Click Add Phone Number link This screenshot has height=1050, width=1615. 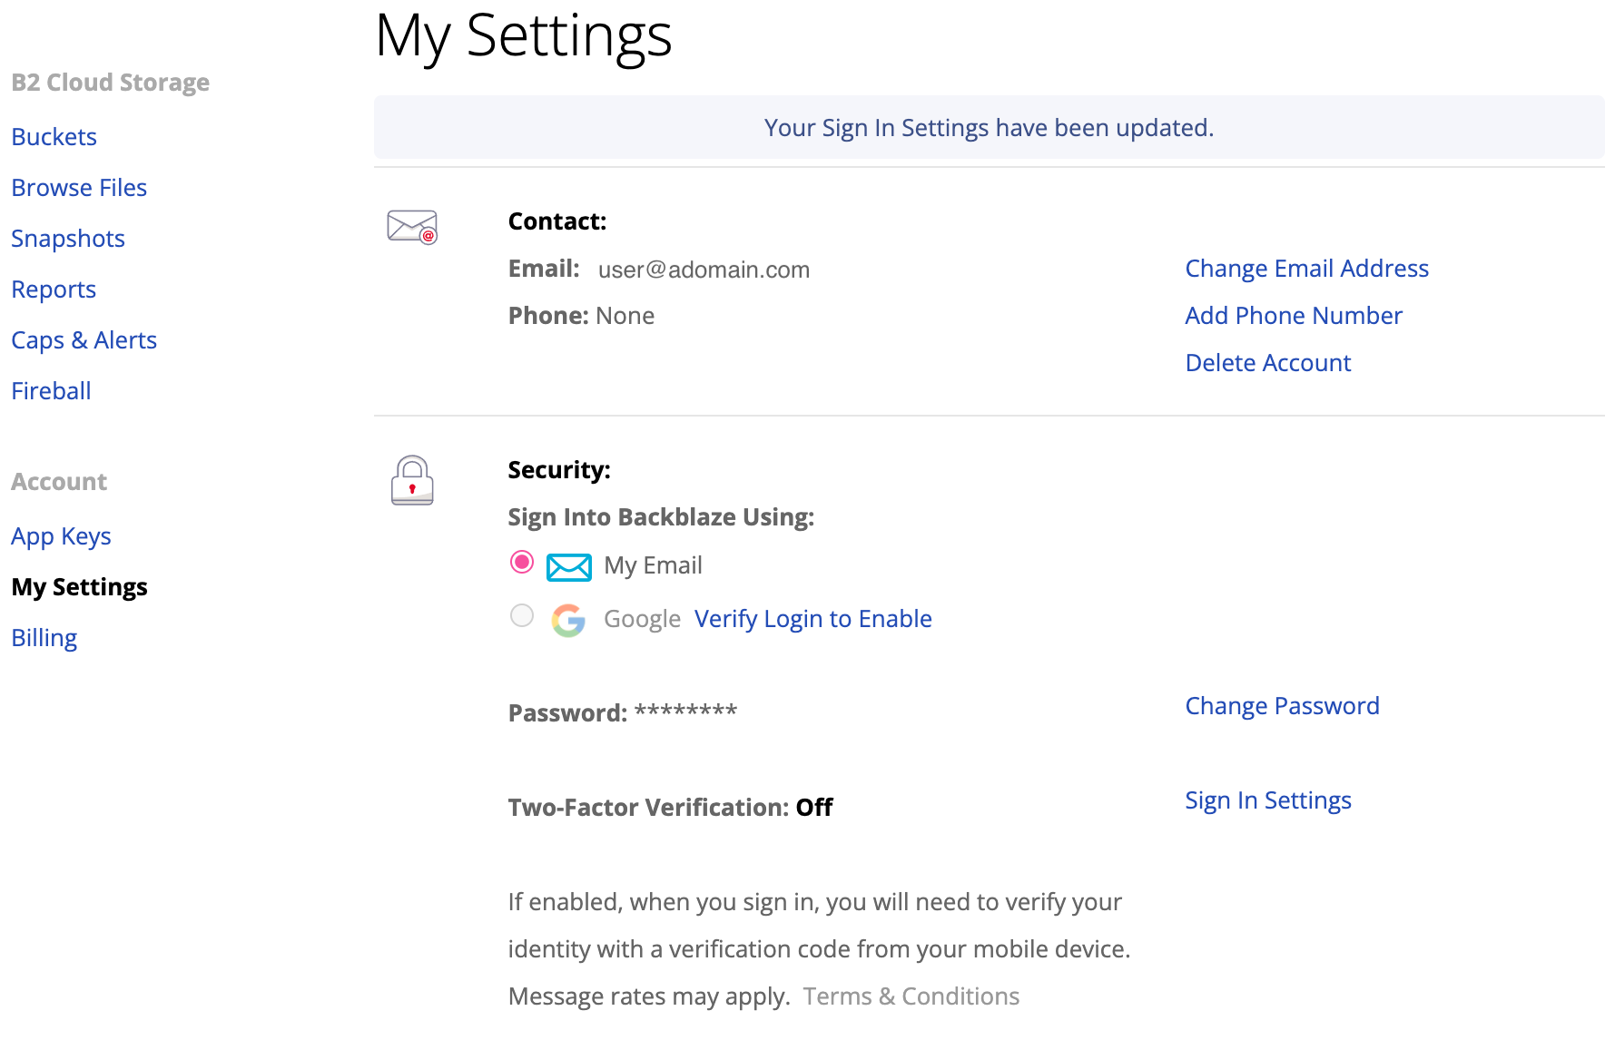[x=1294, y=316]
